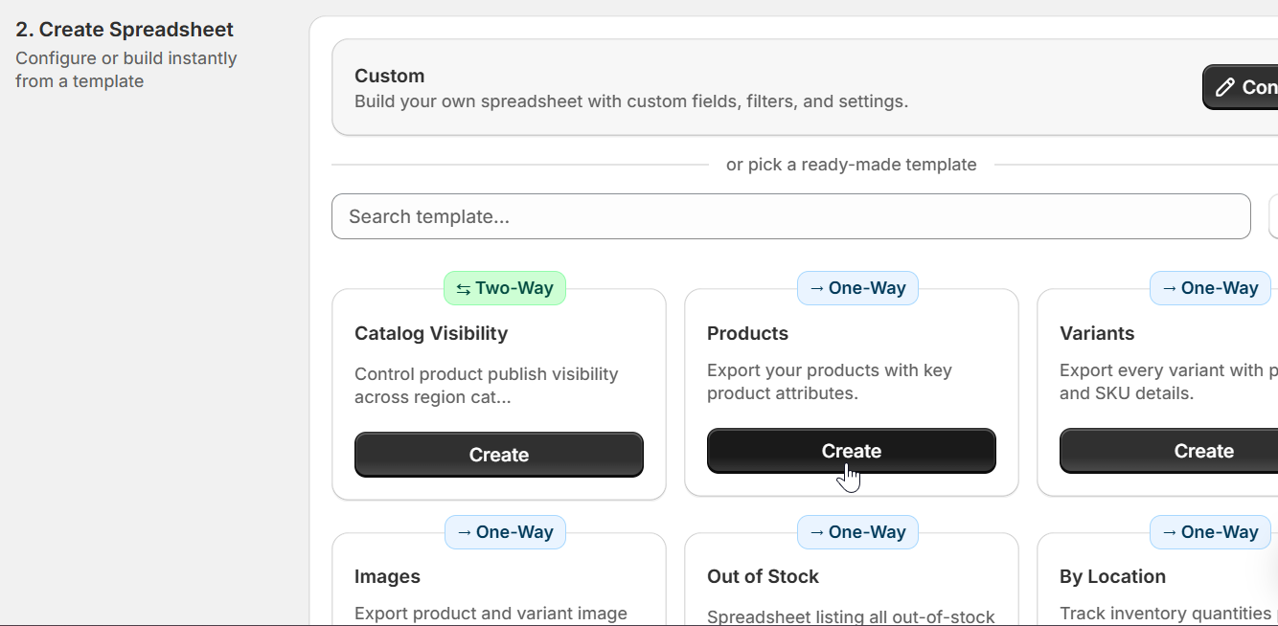Click the one-way arrow icon on the Variants badge
The height and width of the screenshot is (626, 1278).
click(1168, 287)
